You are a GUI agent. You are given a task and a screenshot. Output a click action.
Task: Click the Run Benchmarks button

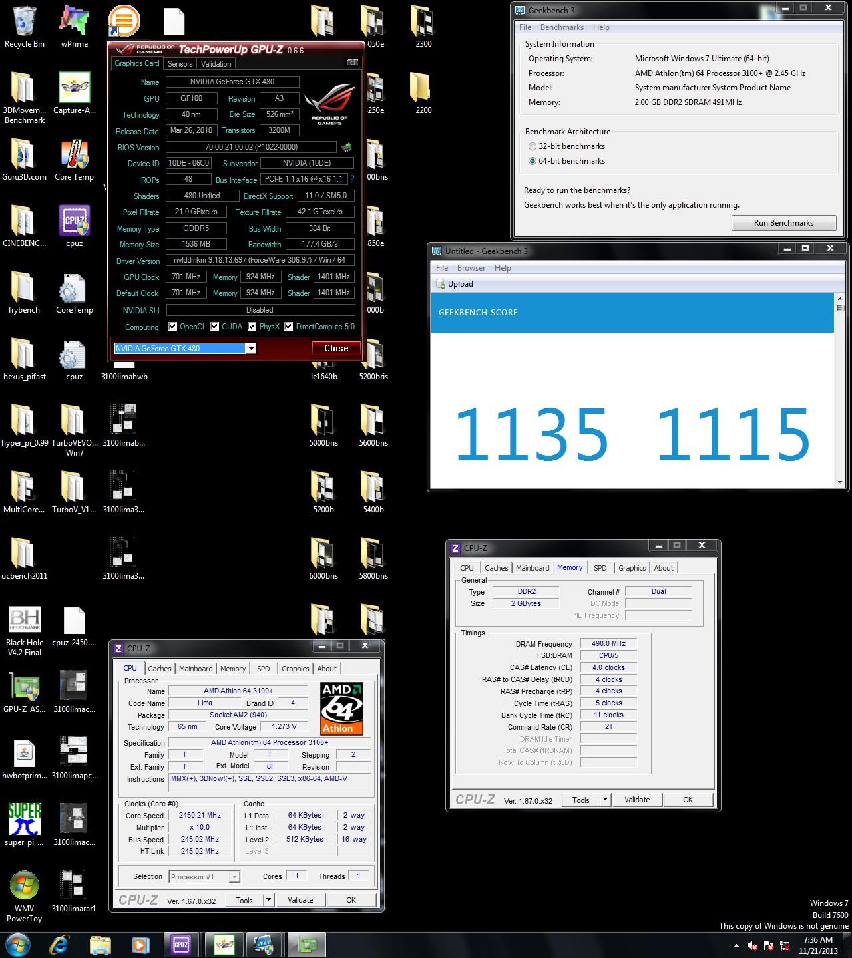pyautogui.click(x=783, y=223)
